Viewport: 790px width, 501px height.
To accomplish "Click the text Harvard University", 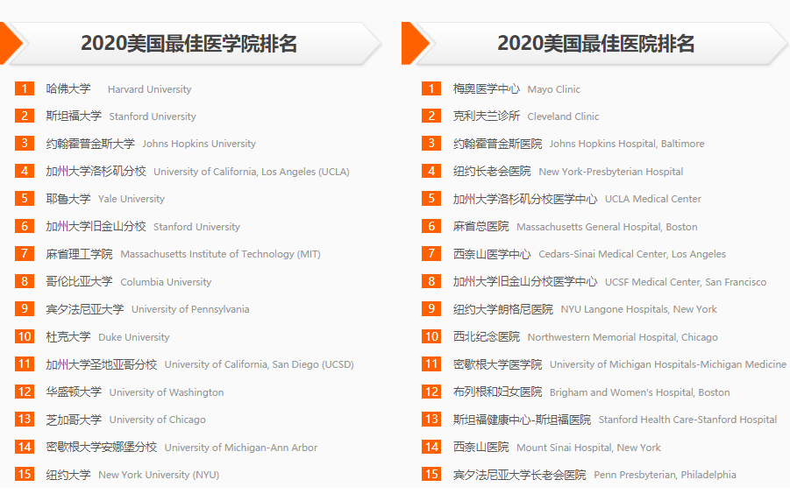I will pyautogui.click(x=150, y=89).
